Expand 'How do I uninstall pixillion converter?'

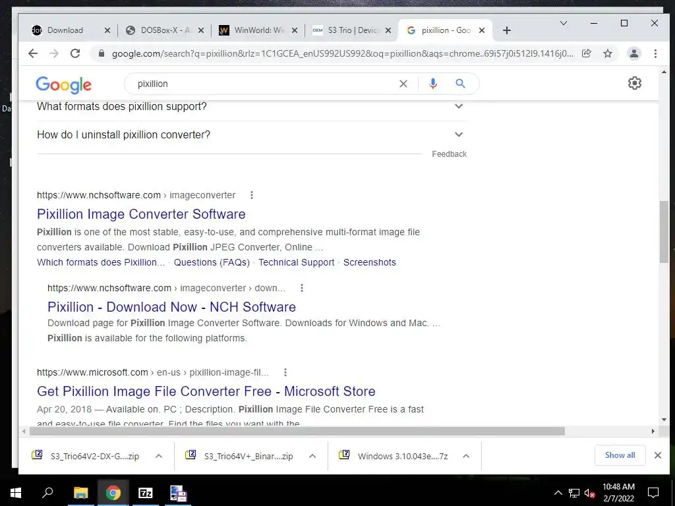(251, 134)
